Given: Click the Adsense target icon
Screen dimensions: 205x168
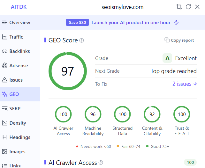Looking at the screenshot, I should coord(4,66).
